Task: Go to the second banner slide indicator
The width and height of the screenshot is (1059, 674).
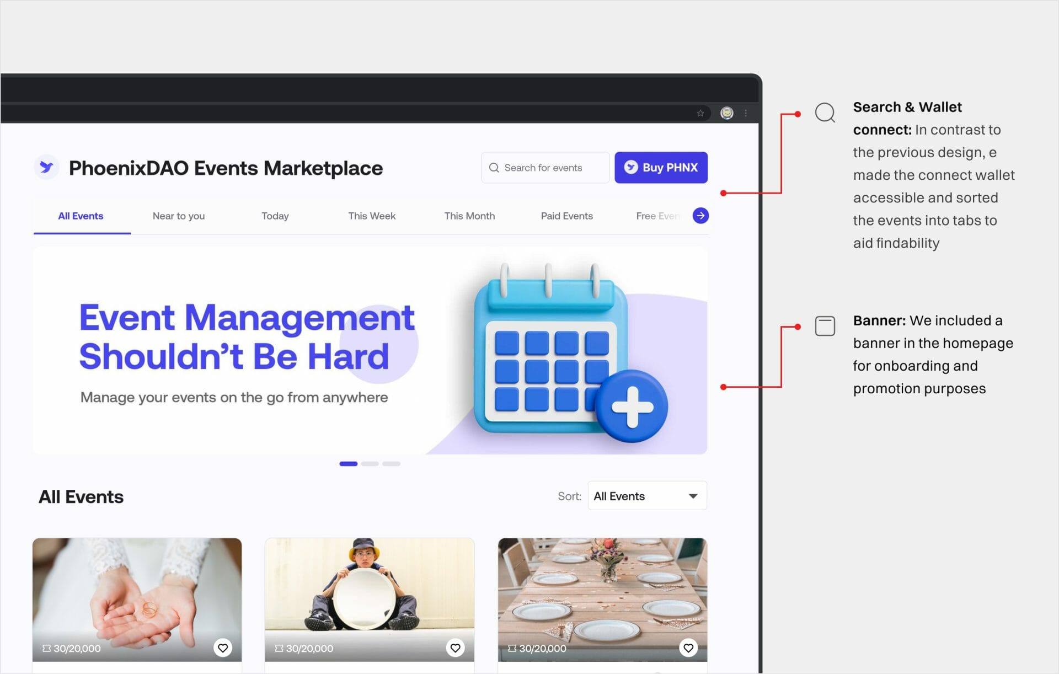Action: click(x=370, y=464)
